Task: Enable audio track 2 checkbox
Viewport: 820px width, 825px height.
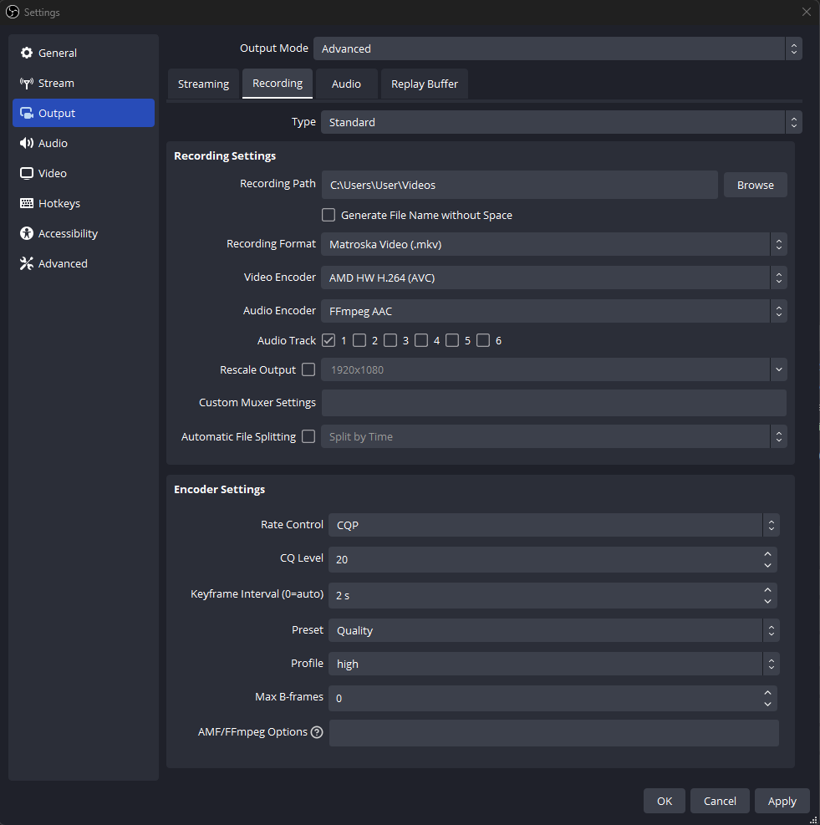Action: [x=359, y=340]
